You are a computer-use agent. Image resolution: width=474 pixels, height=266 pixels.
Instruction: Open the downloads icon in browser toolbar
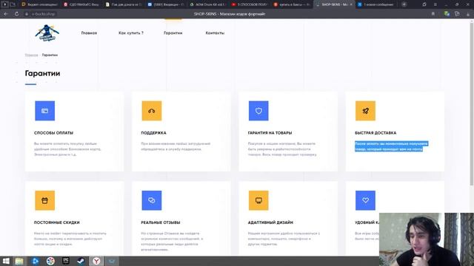pyautogui.click(x=468, y=14)
